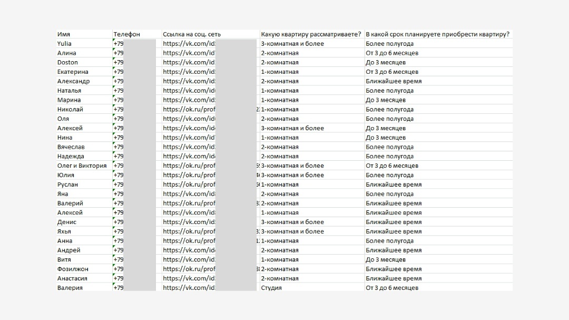Select "До 3 месяцев" in Нина's row
This screenshot has width=569, height=320.
[x=386, y=138]
